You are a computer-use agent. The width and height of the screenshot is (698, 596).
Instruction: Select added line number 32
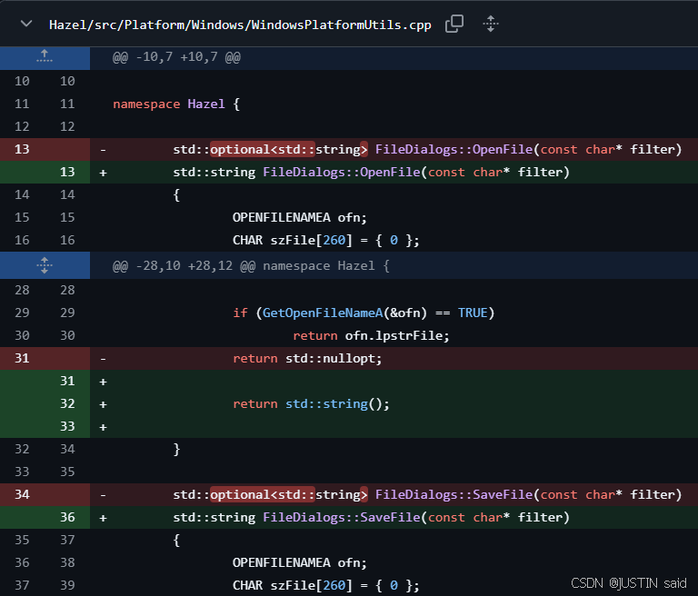tap(67, 403)
